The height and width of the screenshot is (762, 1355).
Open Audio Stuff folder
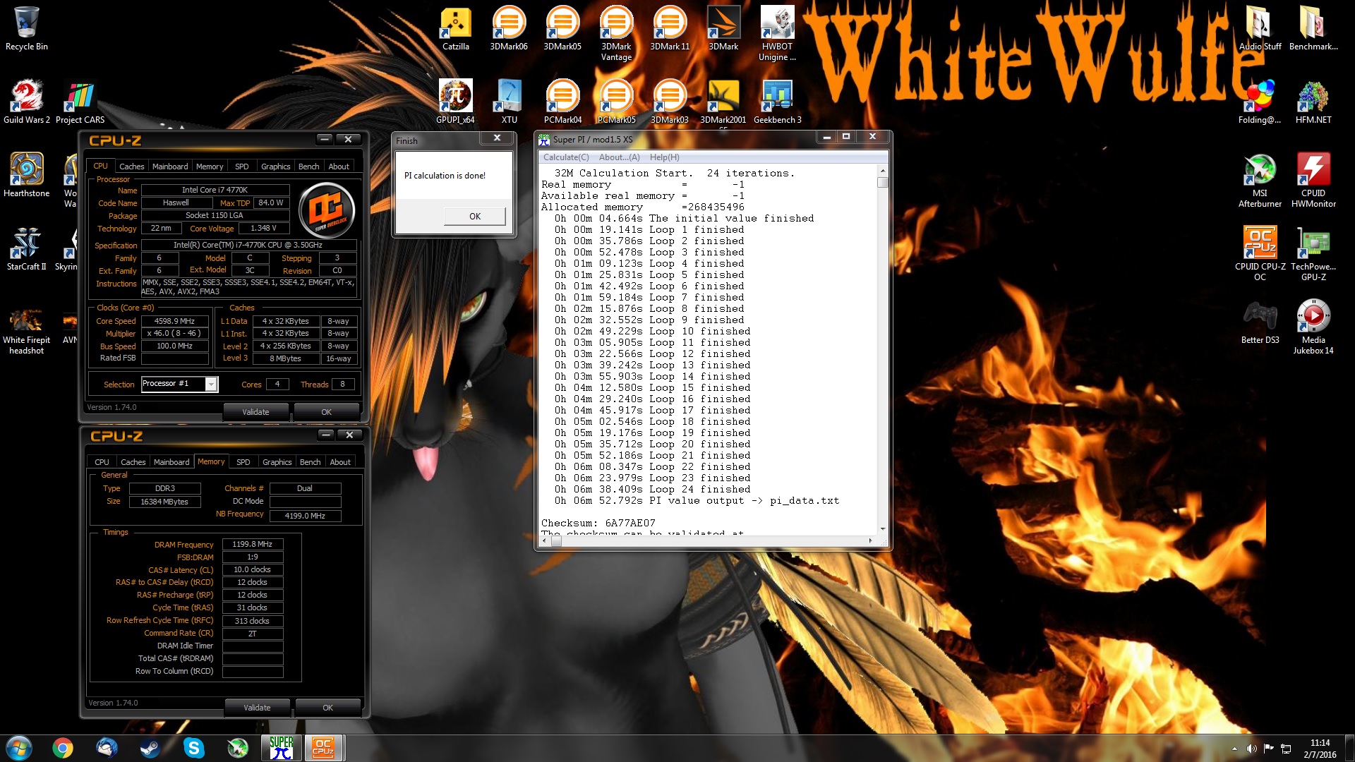point(1260,28)
